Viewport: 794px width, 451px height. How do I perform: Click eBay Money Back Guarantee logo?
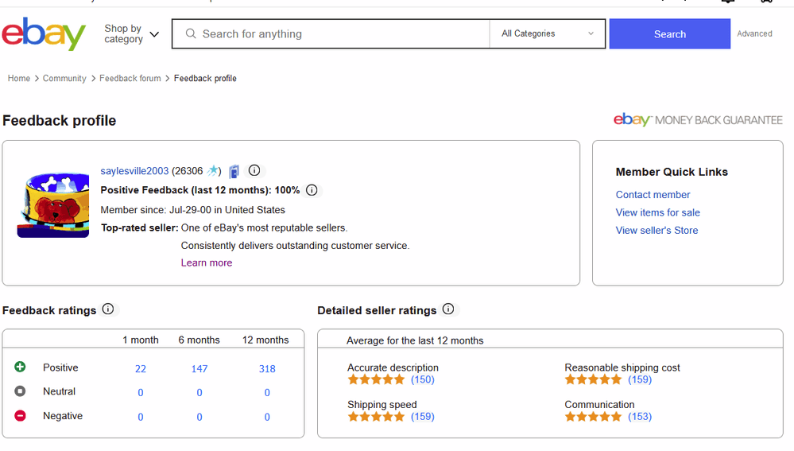[698, 120]
